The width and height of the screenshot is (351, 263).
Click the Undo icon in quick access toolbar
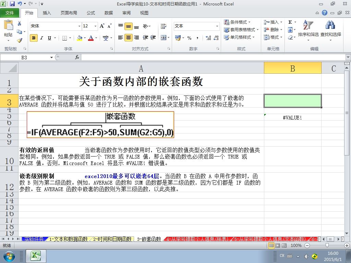[20, 4]
